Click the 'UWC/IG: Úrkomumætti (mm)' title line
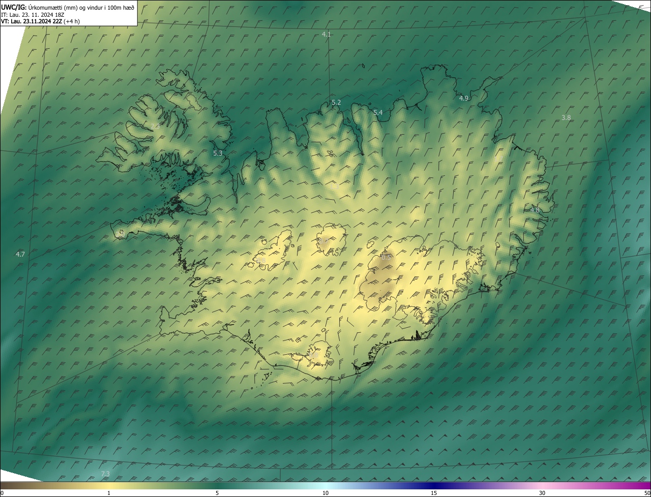Viewport: 651px width, 497px height. click(68, 7)
